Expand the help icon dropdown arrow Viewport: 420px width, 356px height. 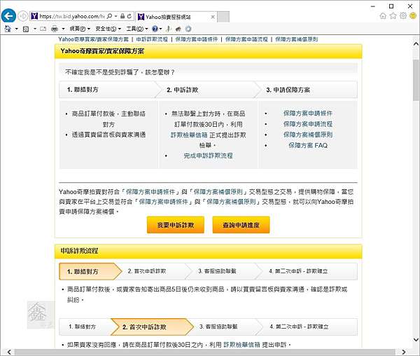(x=160, y=29)
